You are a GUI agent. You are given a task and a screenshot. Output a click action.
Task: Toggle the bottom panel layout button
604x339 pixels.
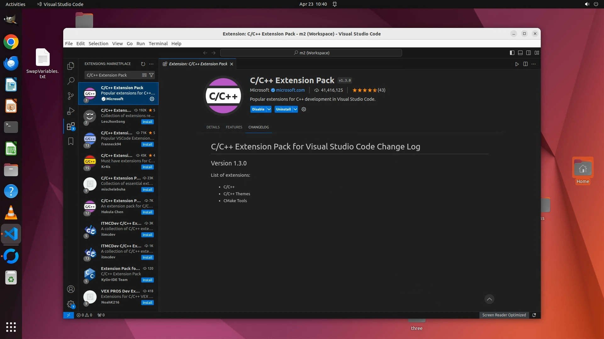click(520, 53)
